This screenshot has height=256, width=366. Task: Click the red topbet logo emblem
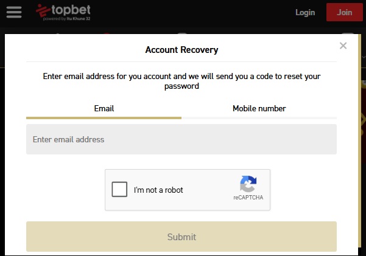[43, 10]
